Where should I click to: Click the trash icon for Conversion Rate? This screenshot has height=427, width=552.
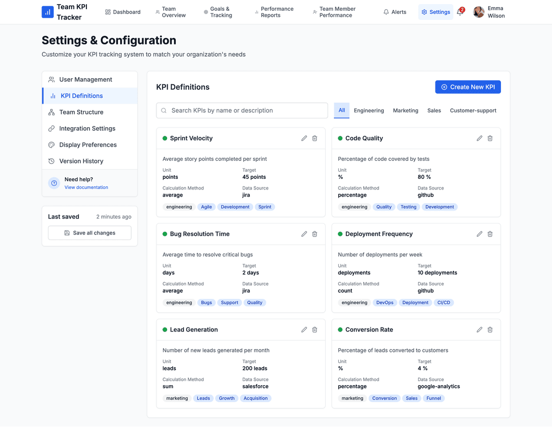click(490, 330)
